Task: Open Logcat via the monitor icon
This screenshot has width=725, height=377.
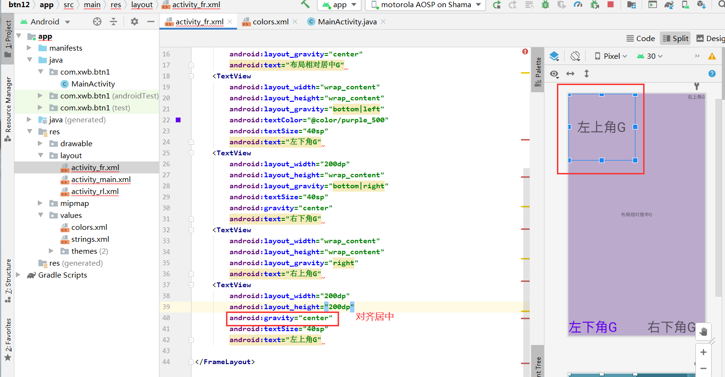Action: (652, 5)
